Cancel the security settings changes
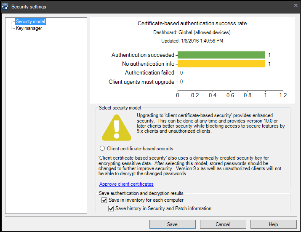 [x=223, y=224]
